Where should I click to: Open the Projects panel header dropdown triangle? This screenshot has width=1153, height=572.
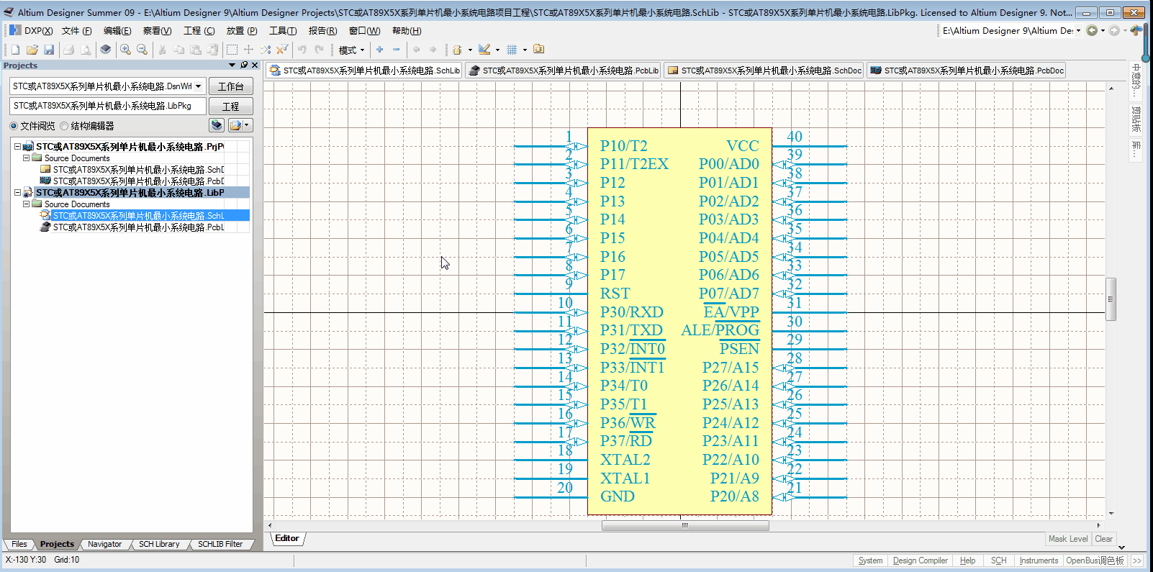click(x=232, y=65)
